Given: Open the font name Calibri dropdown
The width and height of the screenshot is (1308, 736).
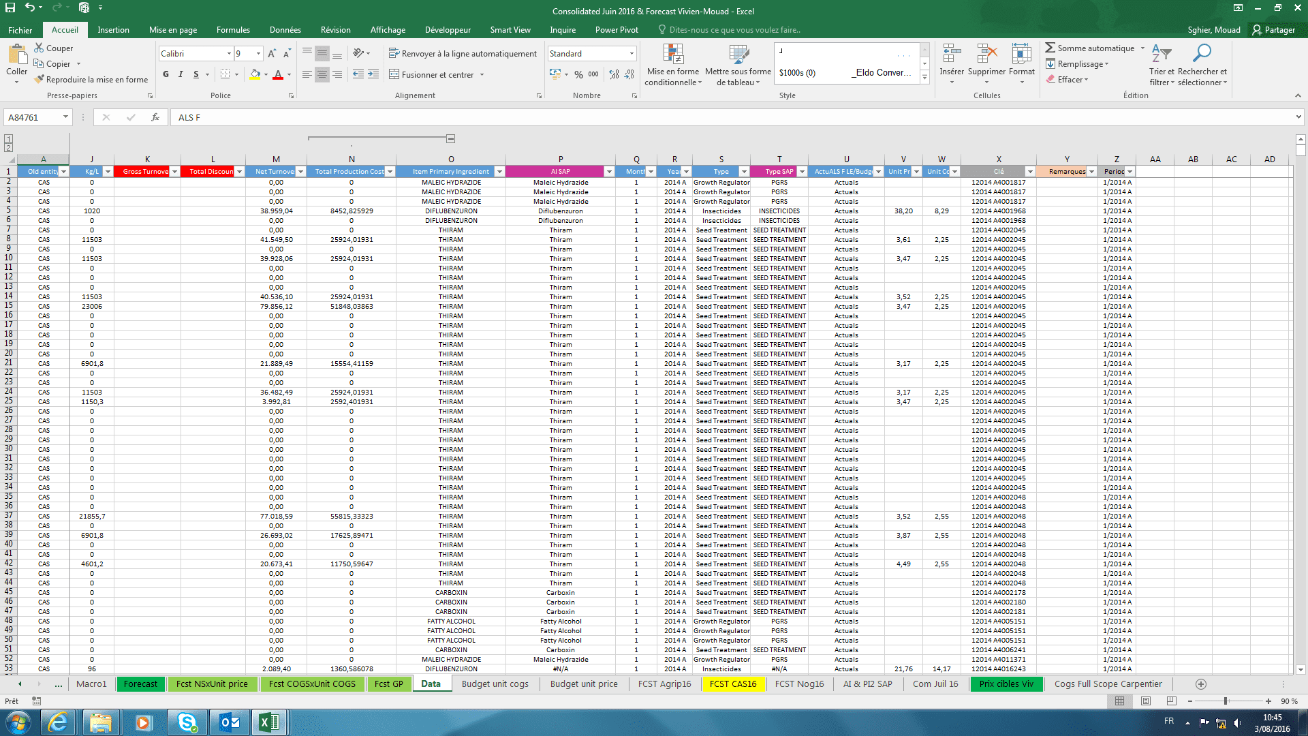Looking at the screenshot, I should [229, 54].
